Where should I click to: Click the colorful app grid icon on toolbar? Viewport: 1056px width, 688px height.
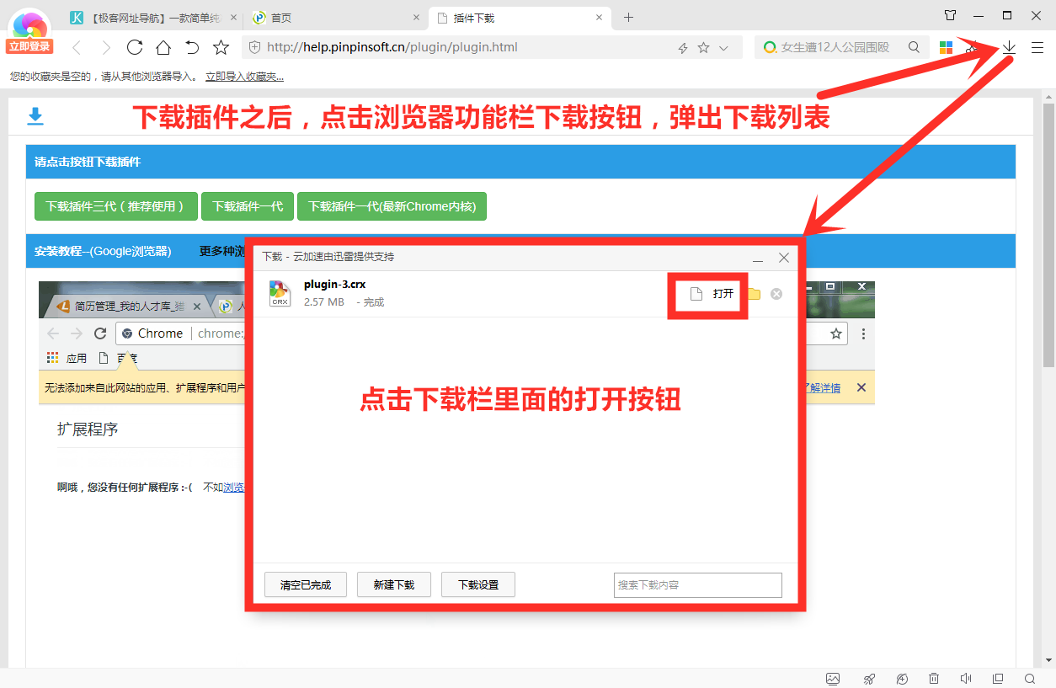[946, 48]
